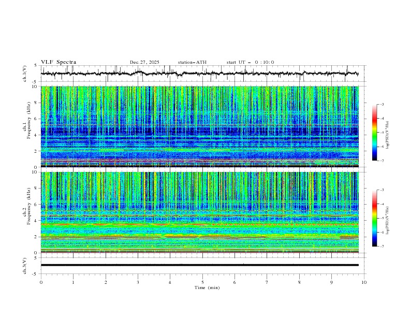Click inside the ch.1 spectrogram panel

[x=199, y=126]
